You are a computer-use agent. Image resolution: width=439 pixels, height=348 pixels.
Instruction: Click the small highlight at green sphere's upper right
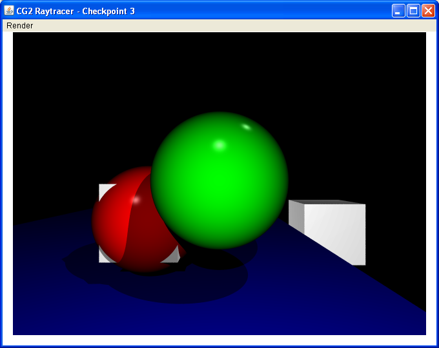pyautogui.click(x=246, y=126)
